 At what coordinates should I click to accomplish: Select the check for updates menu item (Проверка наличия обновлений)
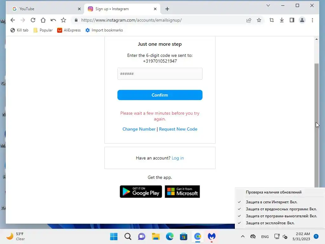[x=274, y=192]
